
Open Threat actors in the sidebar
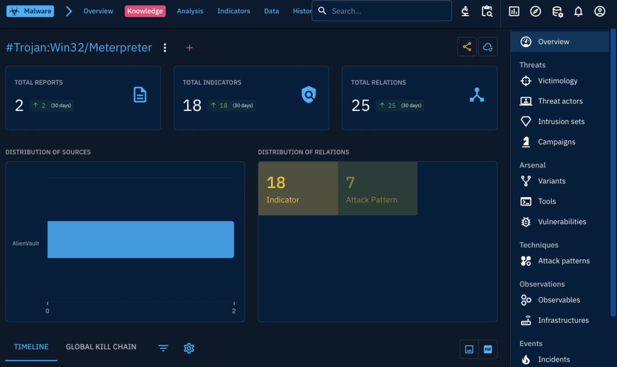click(x=560, y=101)
